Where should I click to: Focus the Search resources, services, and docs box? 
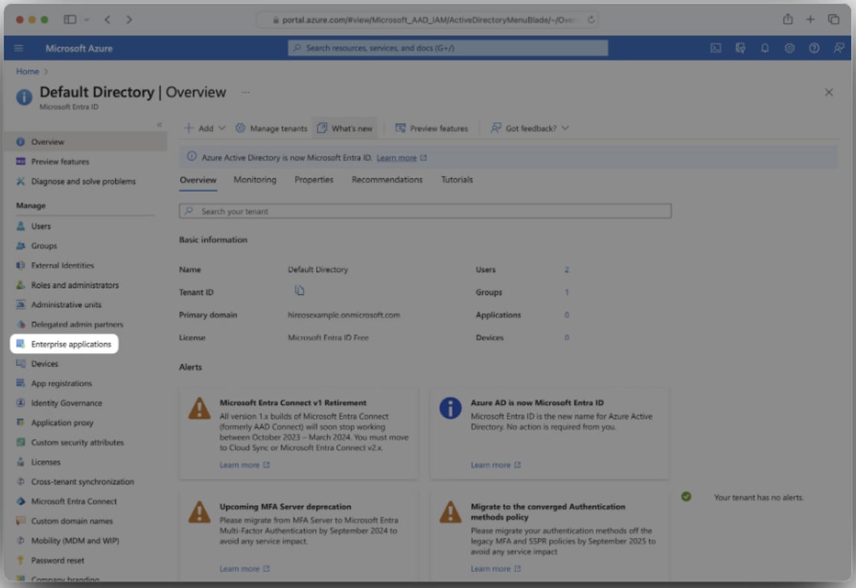[448, 48]
